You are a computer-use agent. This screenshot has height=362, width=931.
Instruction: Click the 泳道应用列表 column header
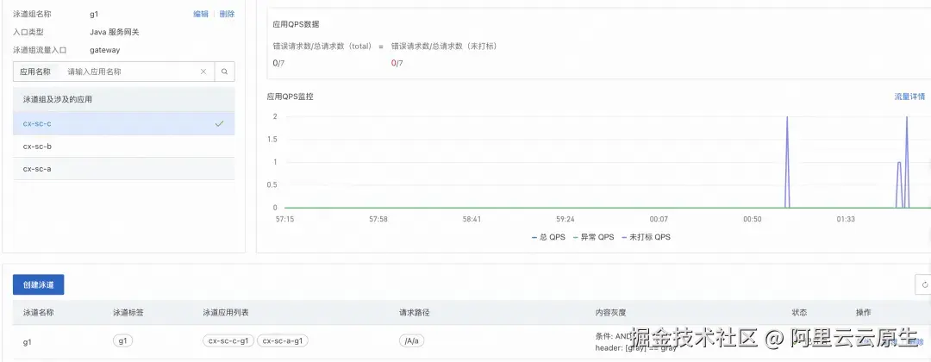[x=226, y=312]
